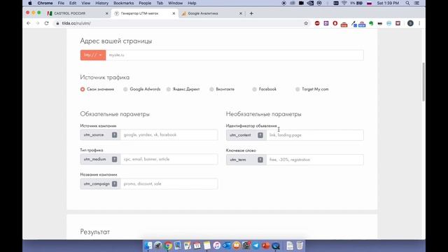
Task: Select Яндекс.Директ as traffic source
Action: tap(169, 90)
